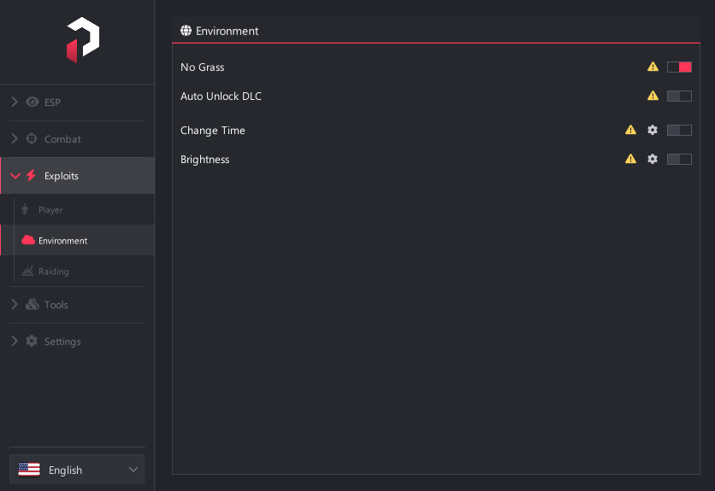The width and height of the screenshot is (715, 491).
Task: Open the English language dropdown
Action: pyautogui.click(x=77, y=470)
